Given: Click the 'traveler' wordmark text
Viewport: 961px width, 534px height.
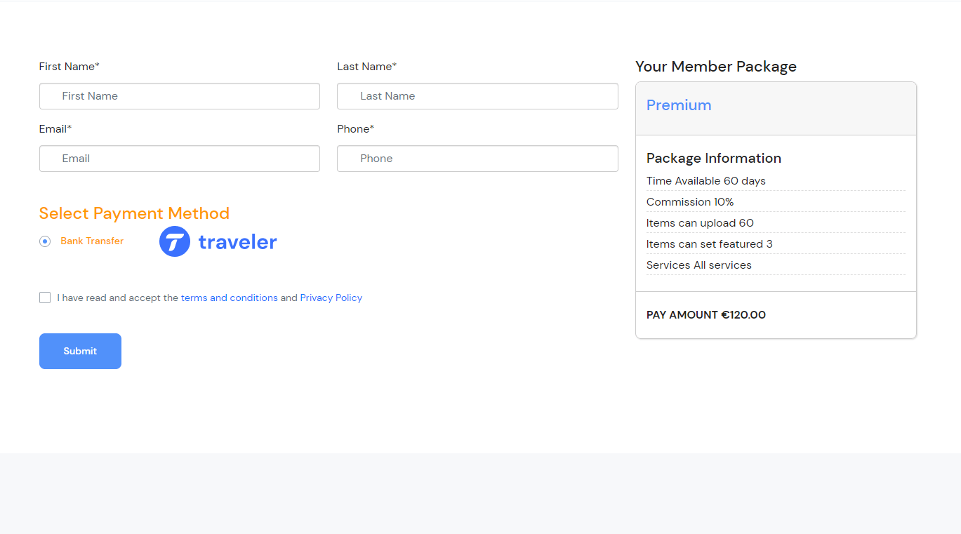Looking at the screenshot, I should (237, 242).
